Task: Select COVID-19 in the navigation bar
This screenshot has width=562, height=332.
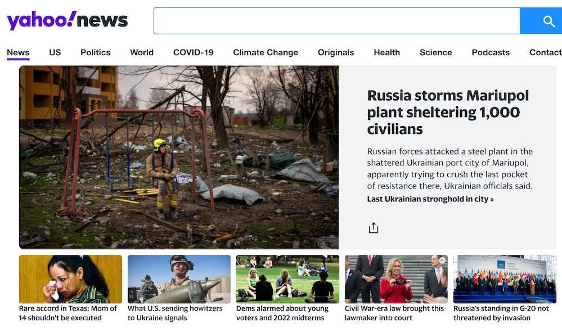Action: [x=193, y=52]
